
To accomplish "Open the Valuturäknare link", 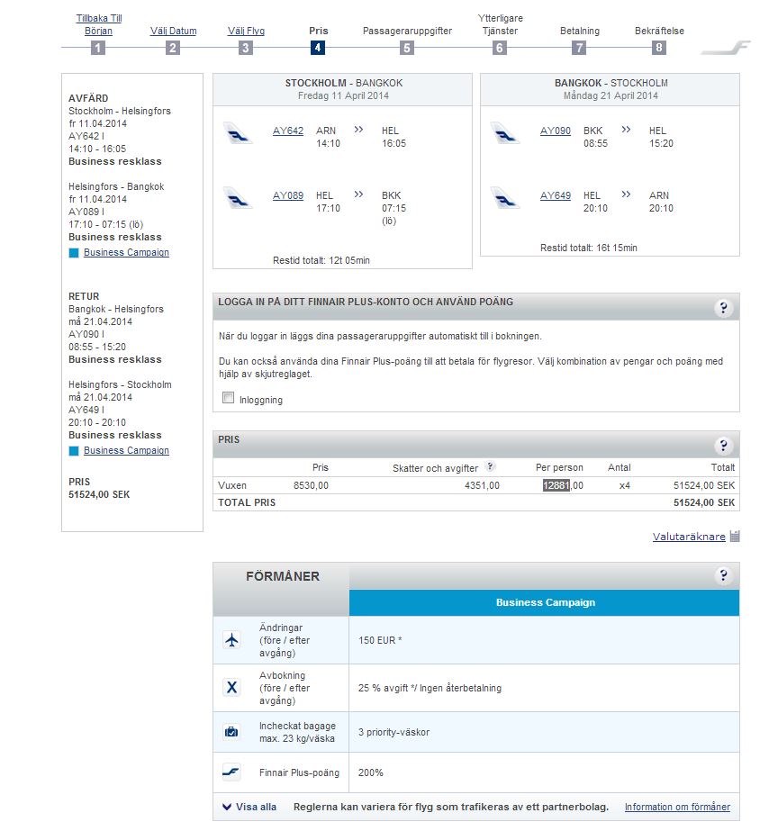I will pyautogui.click(x=689, y=537).
